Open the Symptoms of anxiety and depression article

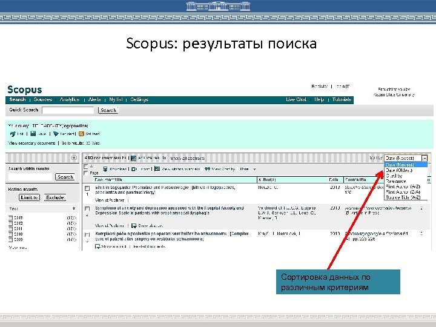(x=170, y=211)
